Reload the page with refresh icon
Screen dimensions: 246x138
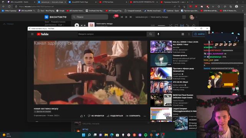click(x=9, y=7)
